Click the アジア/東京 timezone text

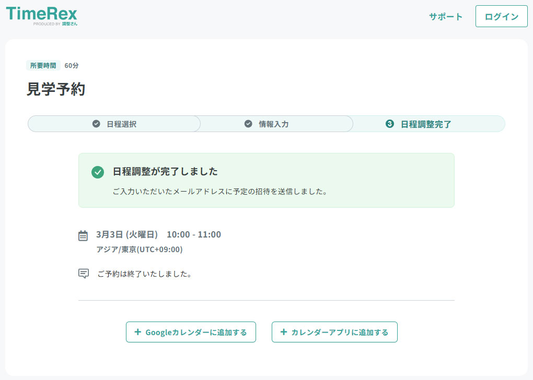point(139,250)
